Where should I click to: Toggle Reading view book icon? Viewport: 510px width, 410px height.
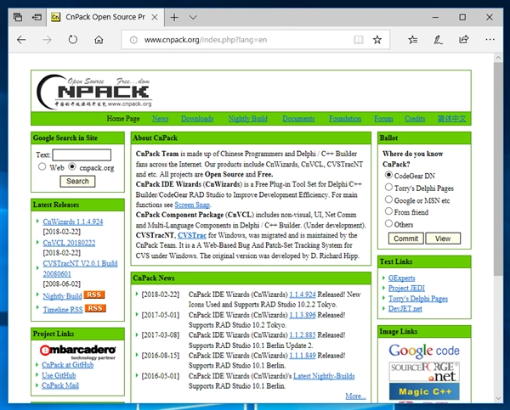pyautogui.click(x=358, y=40)
